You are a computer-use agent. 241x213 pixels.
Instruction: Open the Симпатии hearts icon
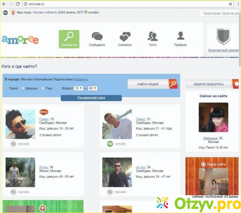pyautogui.click(x=125, y=37)
